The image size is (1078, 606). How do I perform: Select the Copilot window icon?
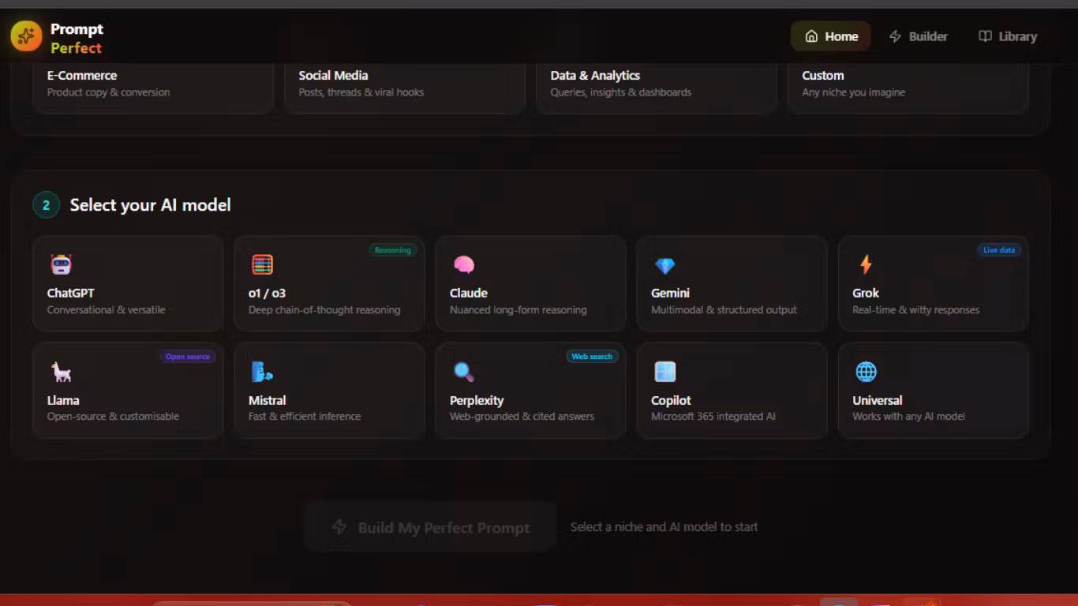pos(665,372)
